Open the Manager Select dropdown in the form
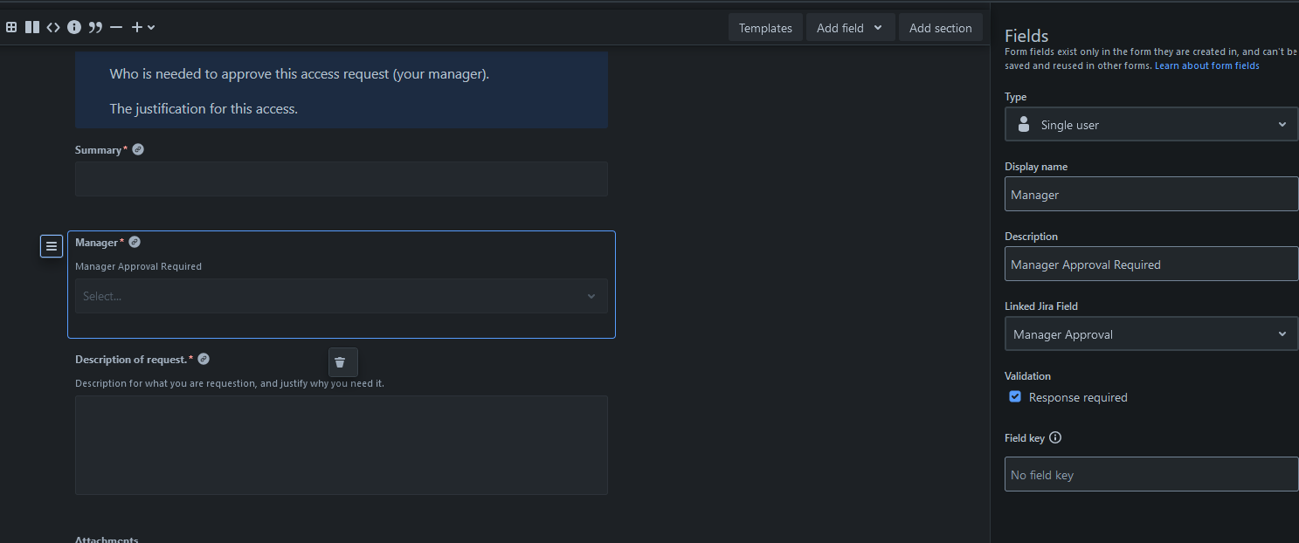Image resolution: width=1299 pixels, height=543 pixels. (341, 296)
